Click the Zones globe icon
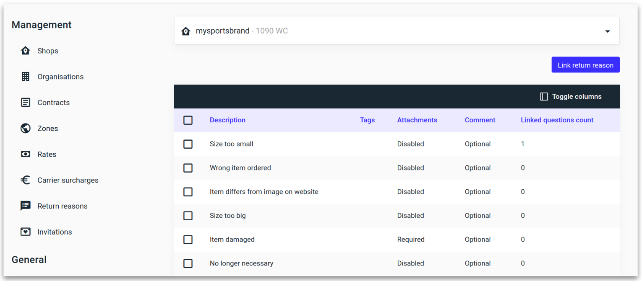The image size is (642, 281). click(26, 129)
